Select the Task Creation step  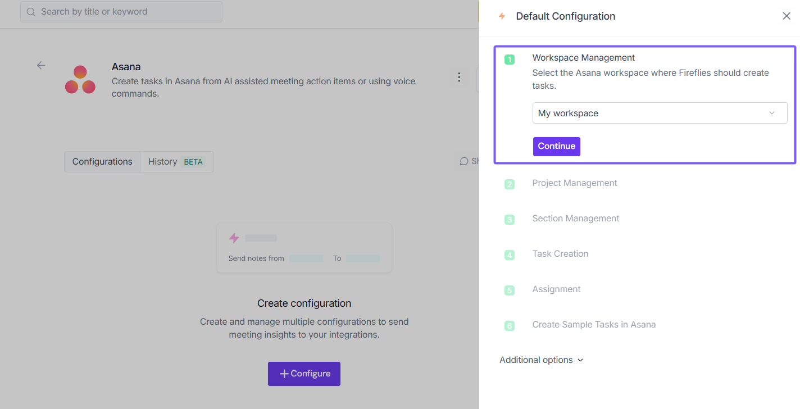click(x=560, y=254)
